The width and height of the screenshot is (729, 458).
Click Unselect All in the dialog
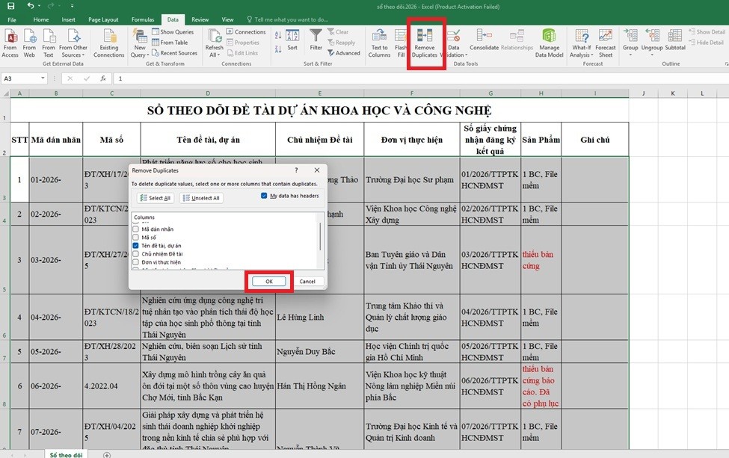[201, 198]
